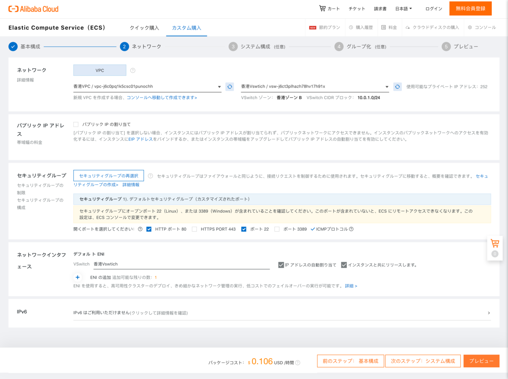The height and width of the screenshot is (379, 508).
Task: Select the VPC network type button
Action: [100, 70]
